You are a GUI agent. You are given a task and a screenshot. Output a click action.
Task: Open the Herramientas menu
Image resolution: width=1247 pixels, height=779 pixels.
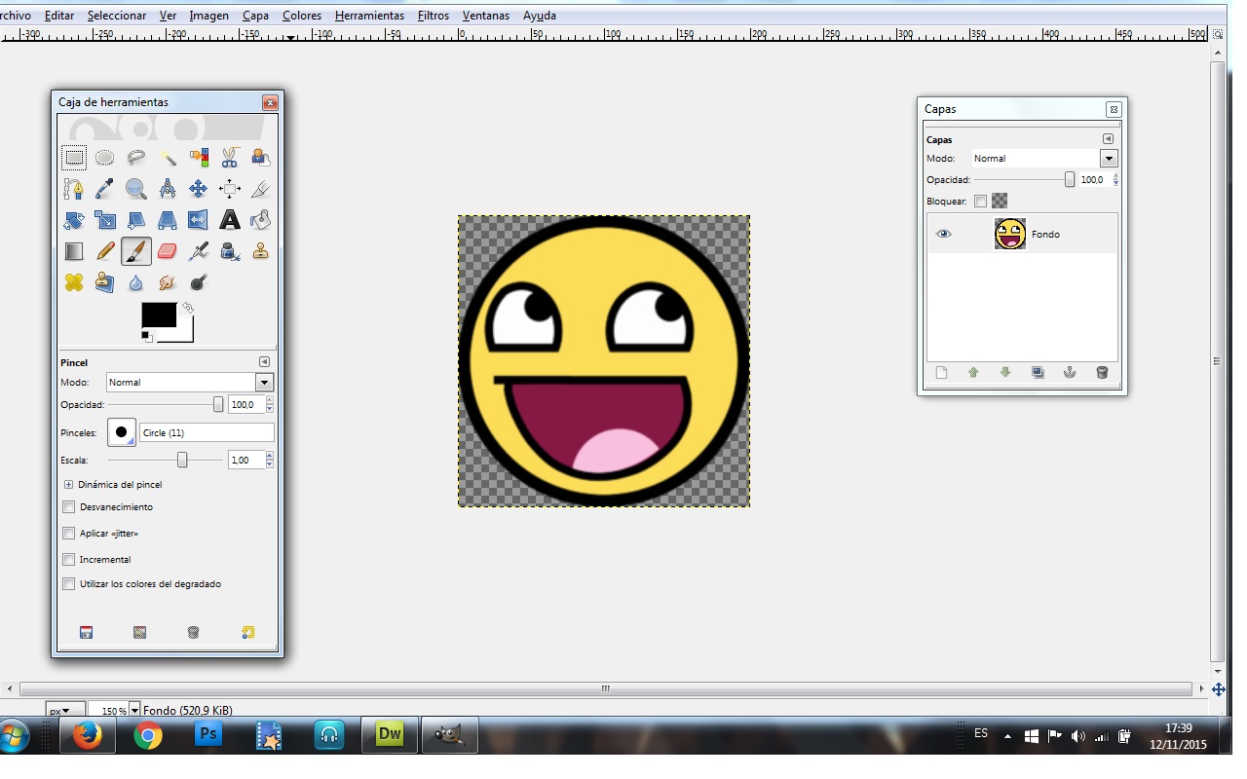(369, 16)
